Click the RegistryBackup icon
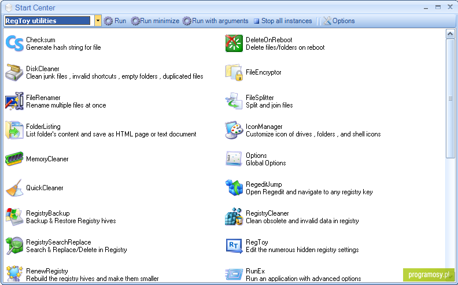This screenshot has height=285, width=458. (x=14, y=217)
